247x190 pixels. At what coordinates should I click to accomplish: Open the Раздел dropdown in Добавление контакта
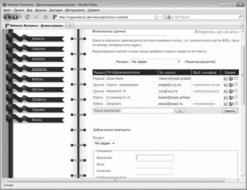(104, 143)
